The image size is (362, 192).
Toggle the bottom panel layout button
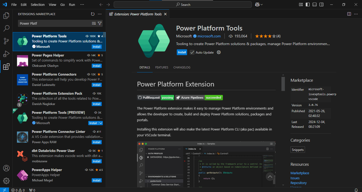pos(314,5)
